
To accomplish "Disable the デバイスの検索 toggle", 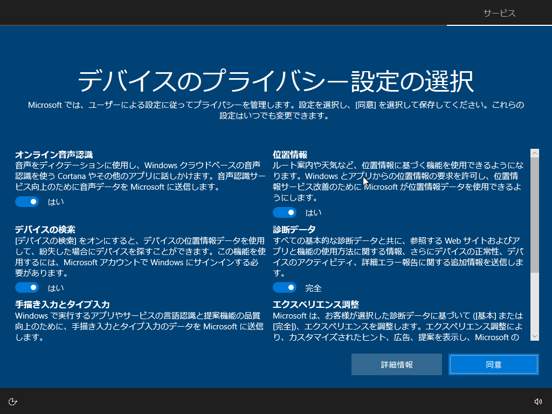I will [27, 287].
